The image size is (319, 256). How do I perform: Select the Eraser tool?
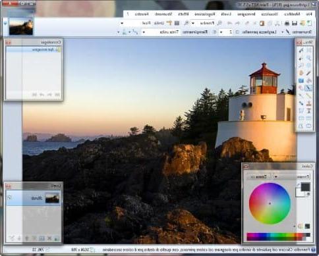pos(301,88)
